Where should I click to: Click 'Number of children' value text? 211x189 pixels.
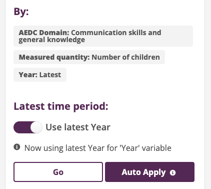125,57
